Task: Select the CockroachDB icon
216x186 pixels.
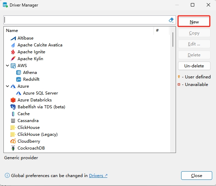Action: pyautogui.click(x=13, y=148)
